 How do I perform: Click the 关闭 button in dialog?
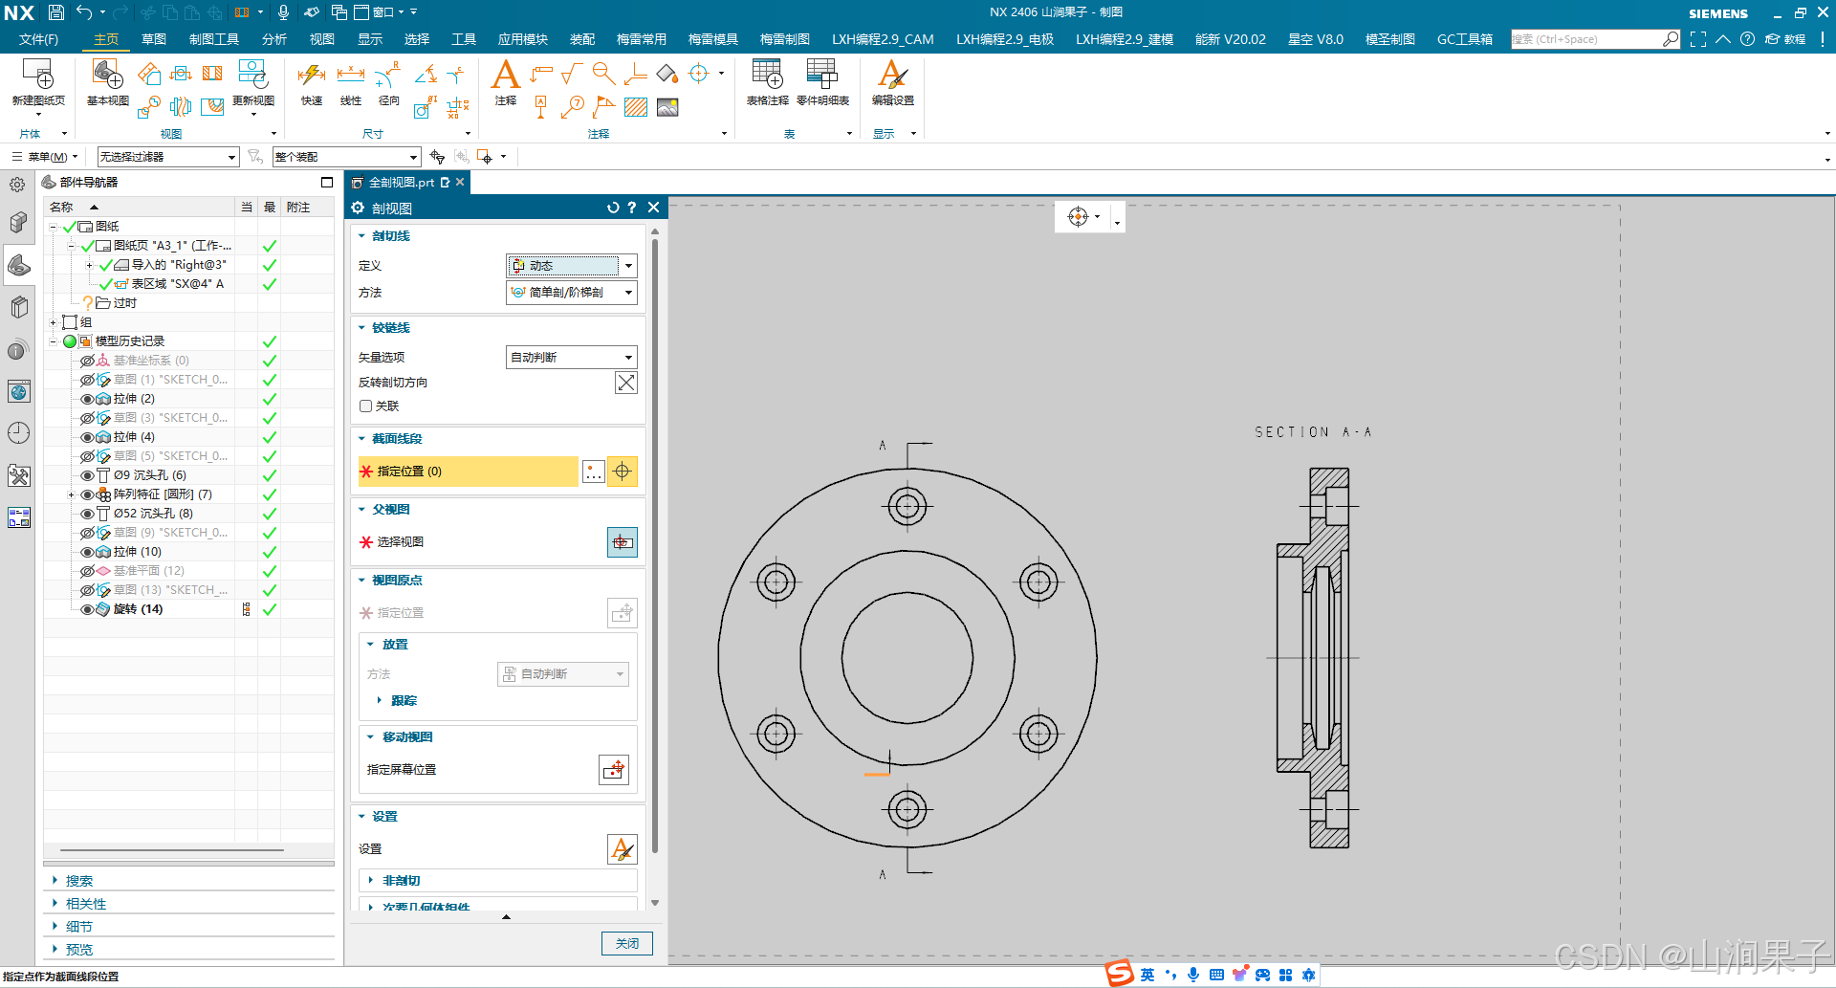pyautogui.click(x=627, y=944)
